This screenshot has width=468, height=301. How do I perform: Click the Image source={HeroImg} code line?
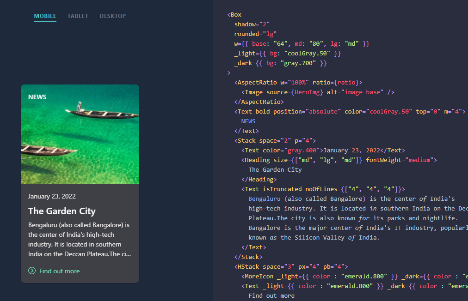click(318, 92)
